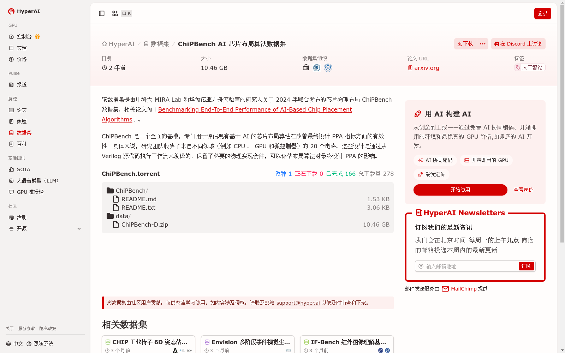Click the 下载 button
Viewport: 565px width, 353px height.
click(465, 44)
